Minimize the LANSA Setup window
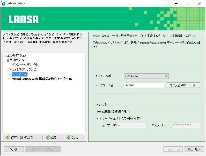Screen dimensions: 206x156 [x=176, y=3]
